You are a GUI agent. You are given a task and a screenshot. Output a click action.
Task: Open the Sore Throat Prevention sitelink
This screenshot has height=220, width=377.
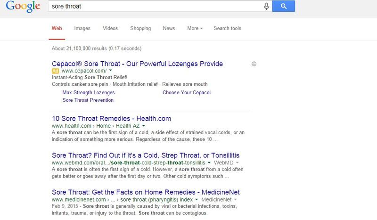point(88,100)
